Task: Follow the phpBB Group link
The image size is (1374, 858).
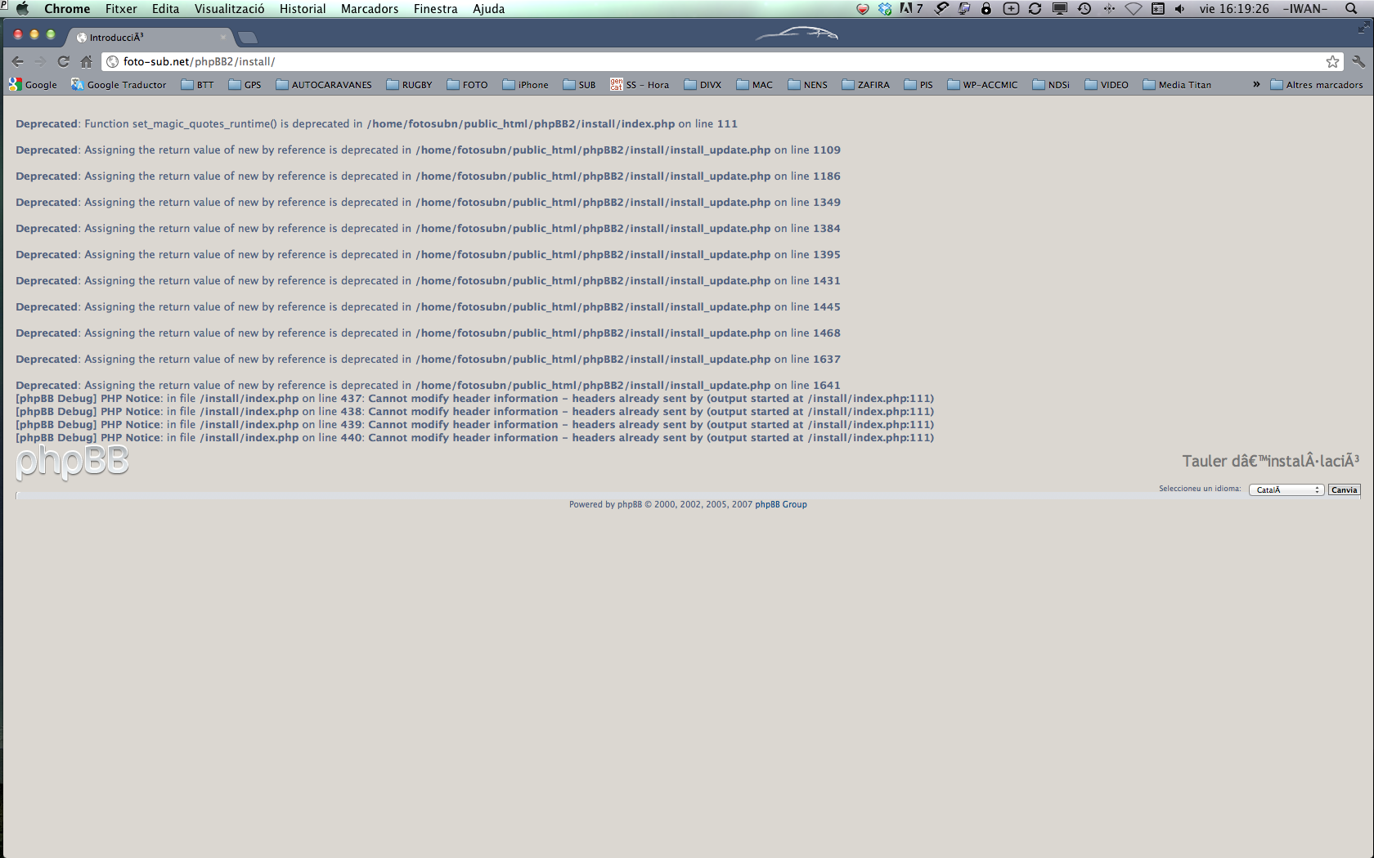Action: [780, 505]
